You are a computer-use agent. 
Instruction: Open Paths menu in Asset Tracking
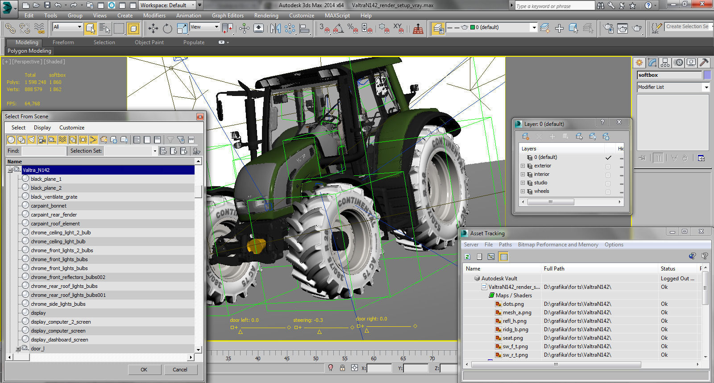[505, 245]
